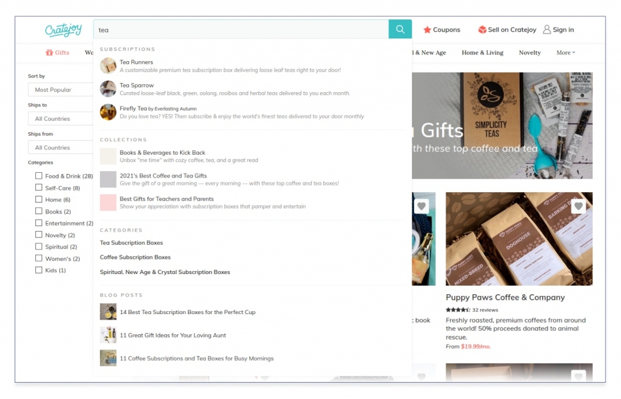This screenshot has width=621, height=399.
Task: Open Puppy Paws Coffee & Company title
Action: (x=505, y=297)
